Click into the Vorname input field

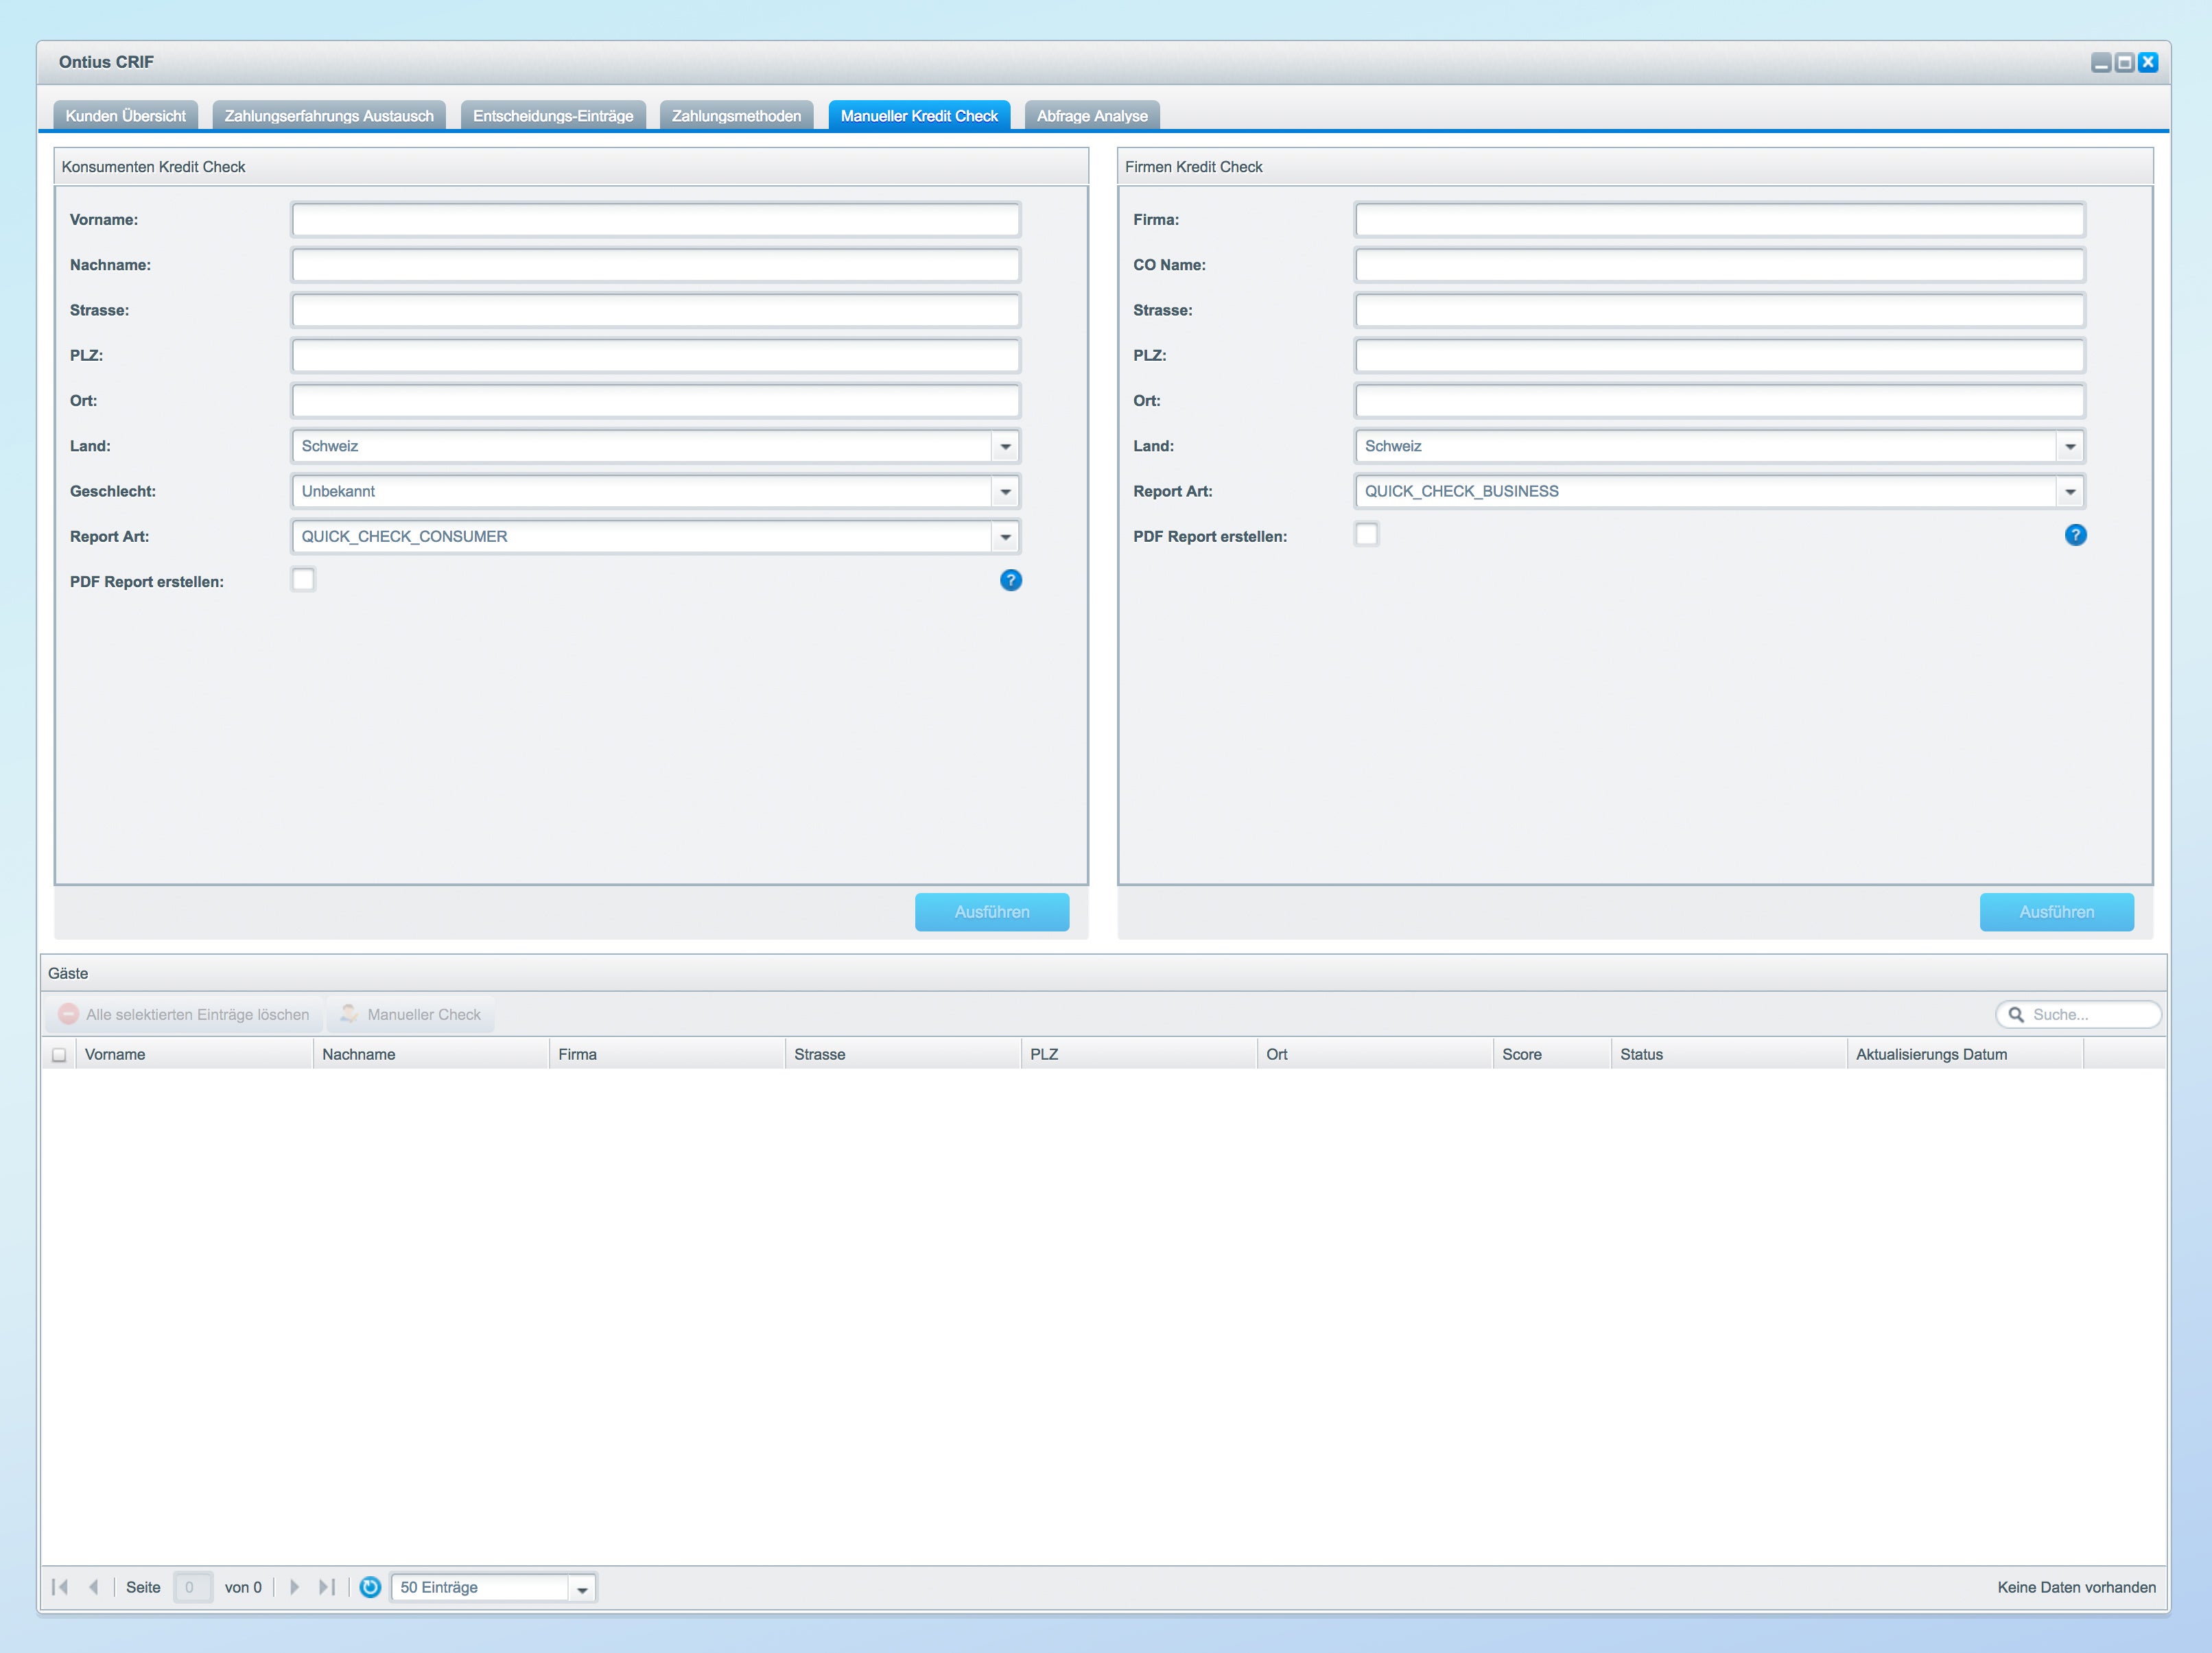point(655,220)
